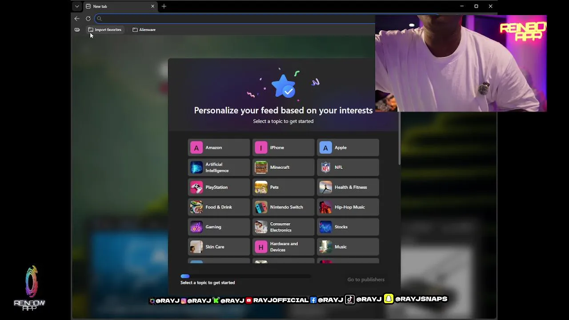
Task: Click the Health & Fitness runner icon
Action: [x=325, y=187]
